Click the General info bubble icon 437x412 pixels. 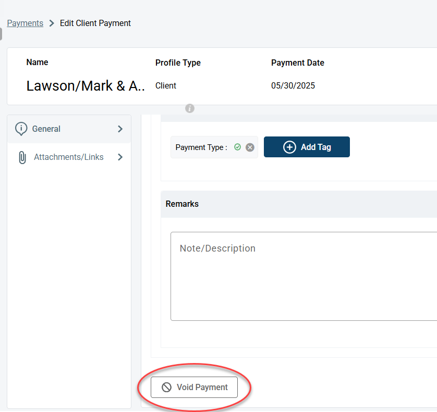pyautogui.click(x=21, y=129)
